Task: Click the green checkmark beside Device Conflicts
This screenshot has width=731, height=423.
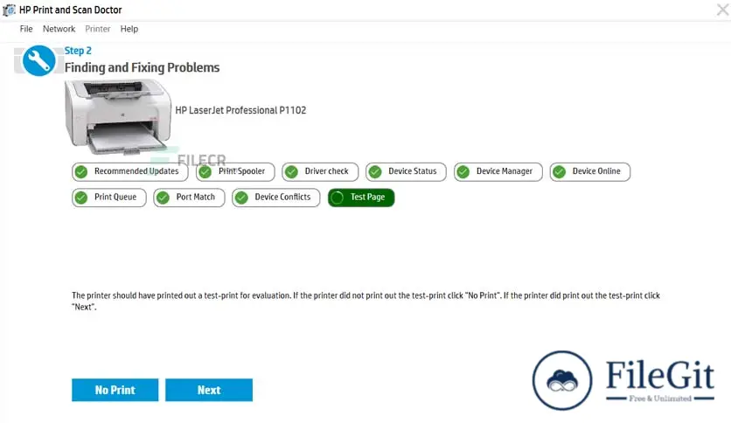Action: coord(241,198)
